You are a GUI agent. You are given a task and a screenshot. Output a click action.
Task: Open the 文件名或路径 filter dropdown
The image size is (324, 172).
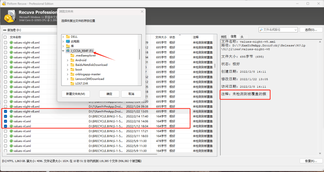pos(295,30)
